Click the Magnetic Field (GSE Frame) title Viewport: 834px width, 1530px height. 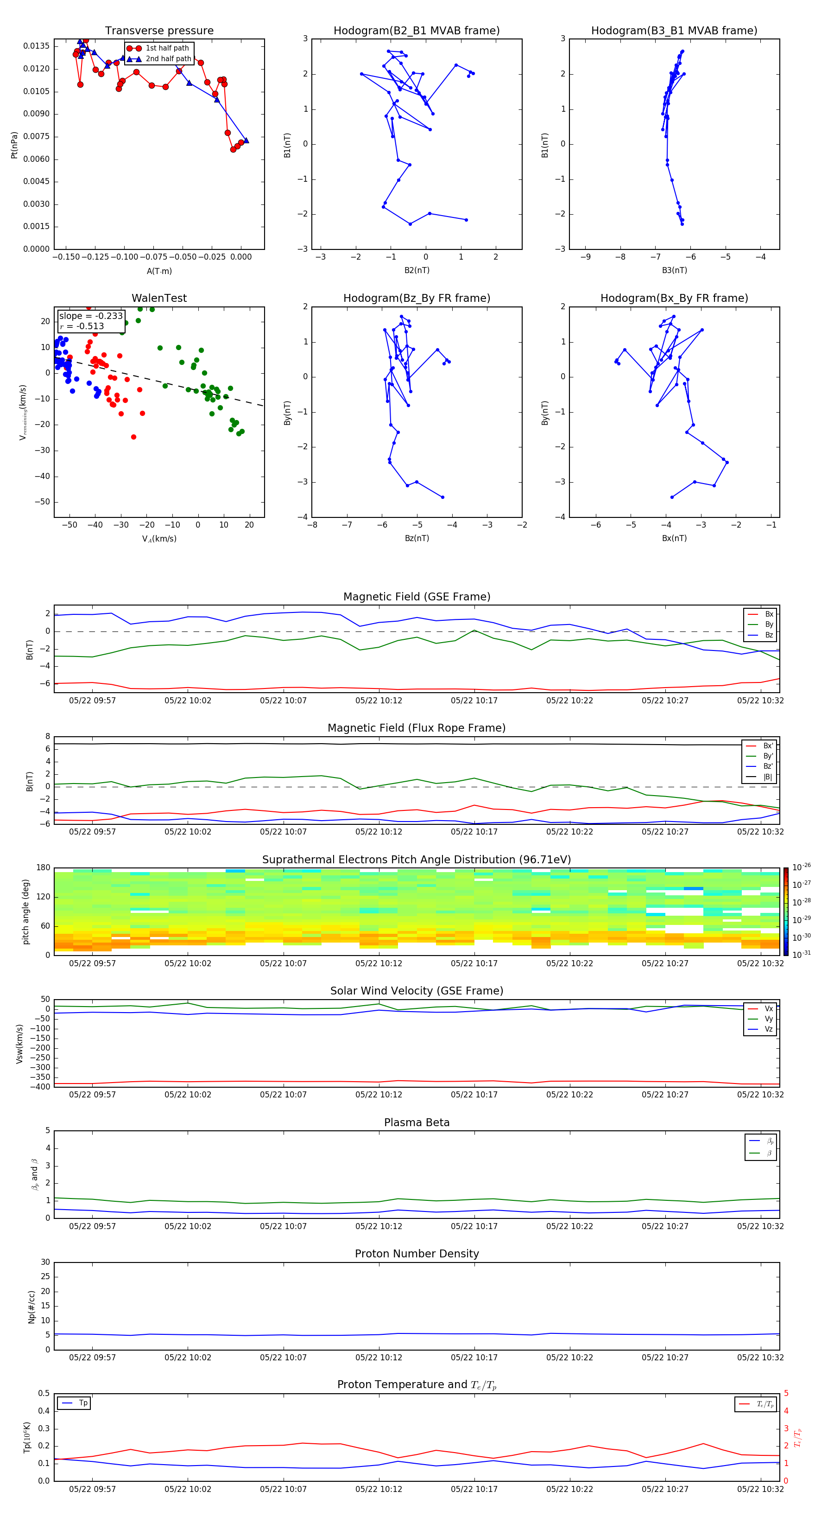point(417,597)
